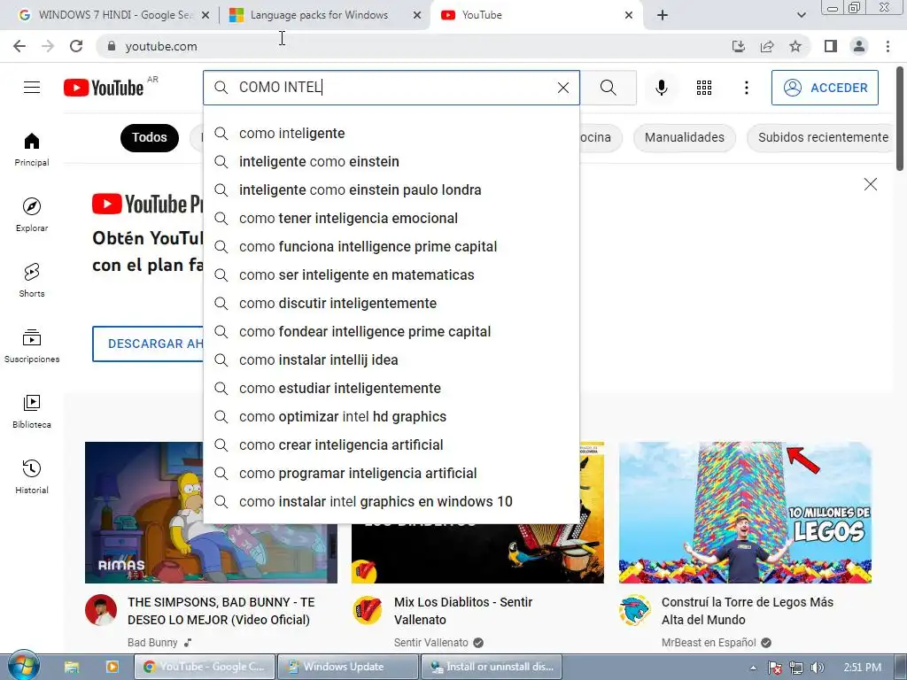Start voice search with the microphone icon
This screenshot has height=680, width=907.
click(x=661, y=88)
